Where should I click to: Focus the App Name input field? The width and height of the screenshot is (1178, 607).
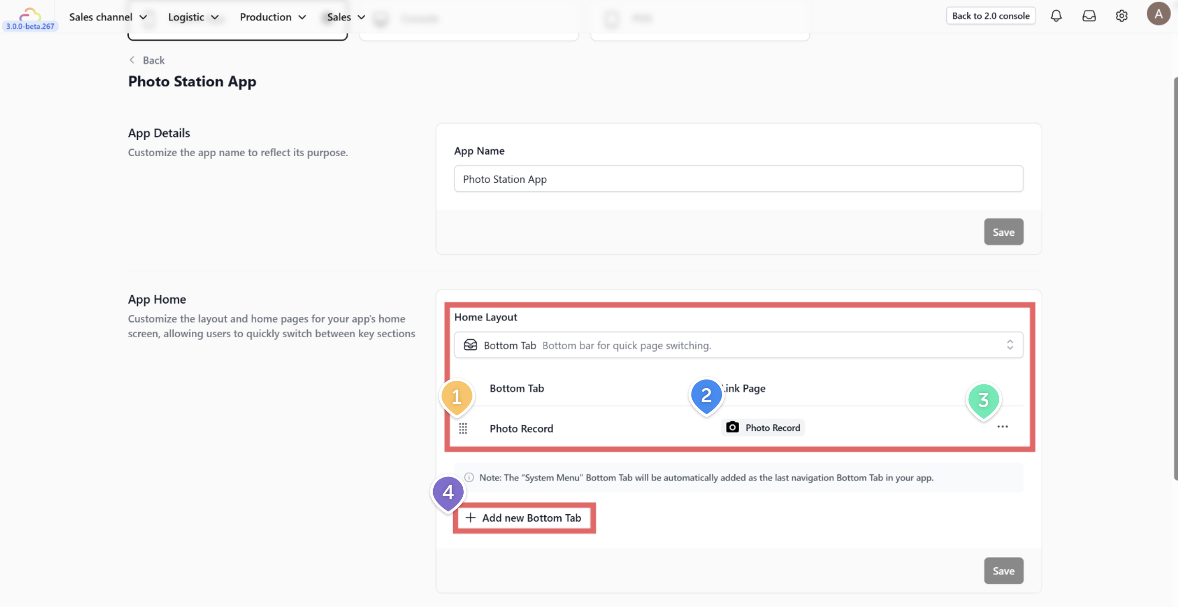coord(738,179)
